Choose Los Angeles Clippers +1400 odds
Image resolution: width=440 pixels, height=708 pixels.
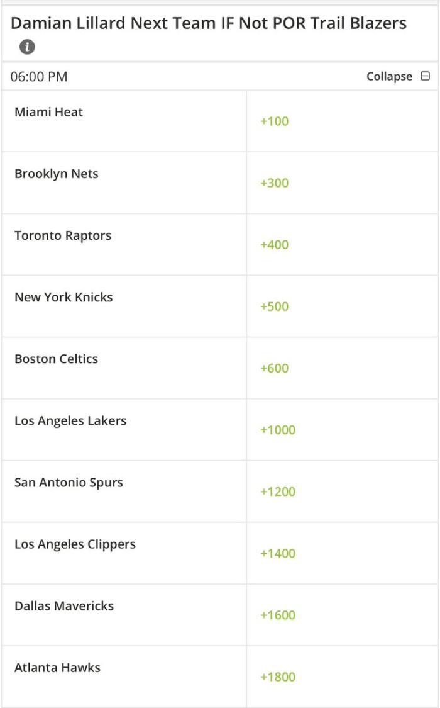tap(278, 553)
